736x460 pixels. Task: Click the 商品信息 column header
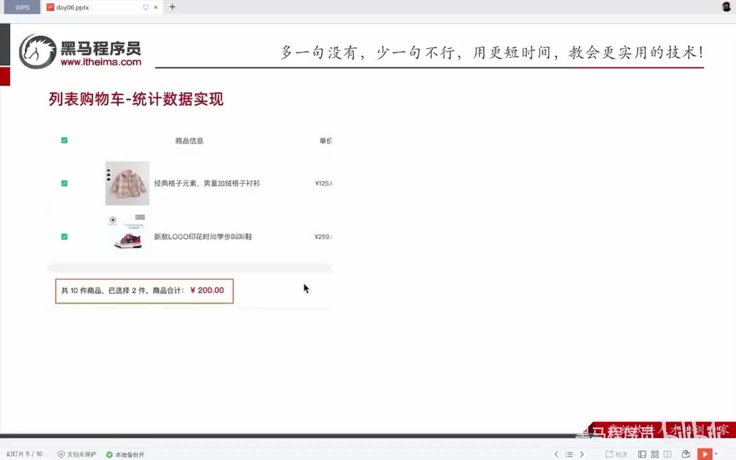click(189, 141)
